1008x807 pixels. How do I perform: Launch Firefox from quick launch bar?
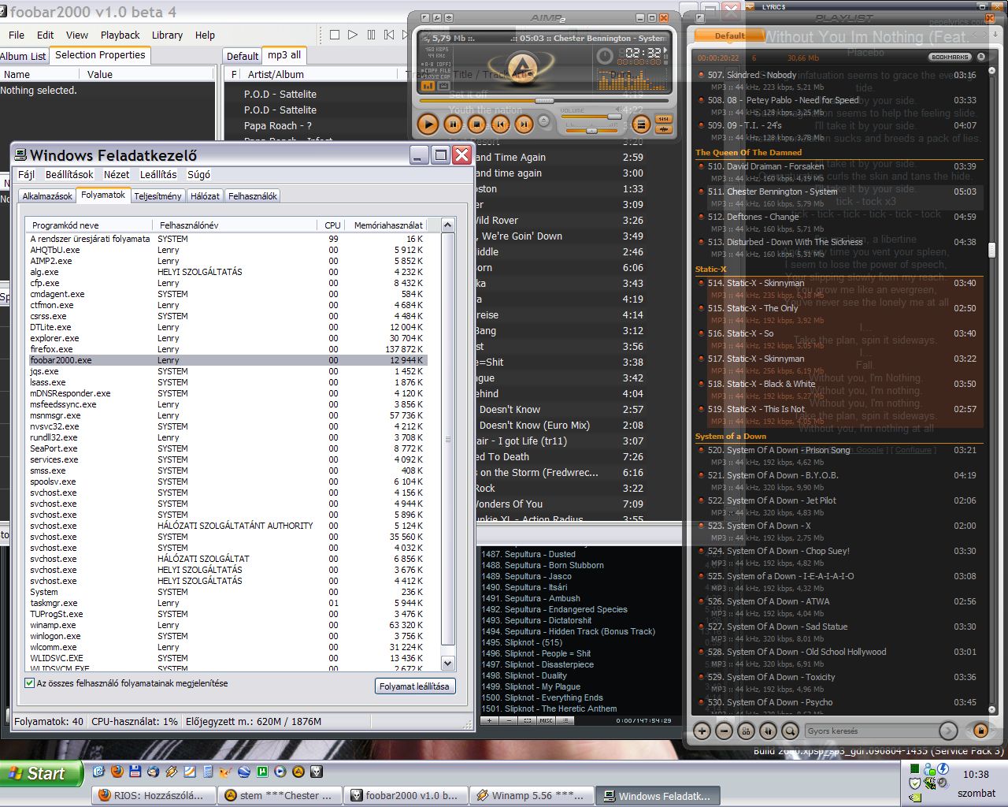point(117,772)
